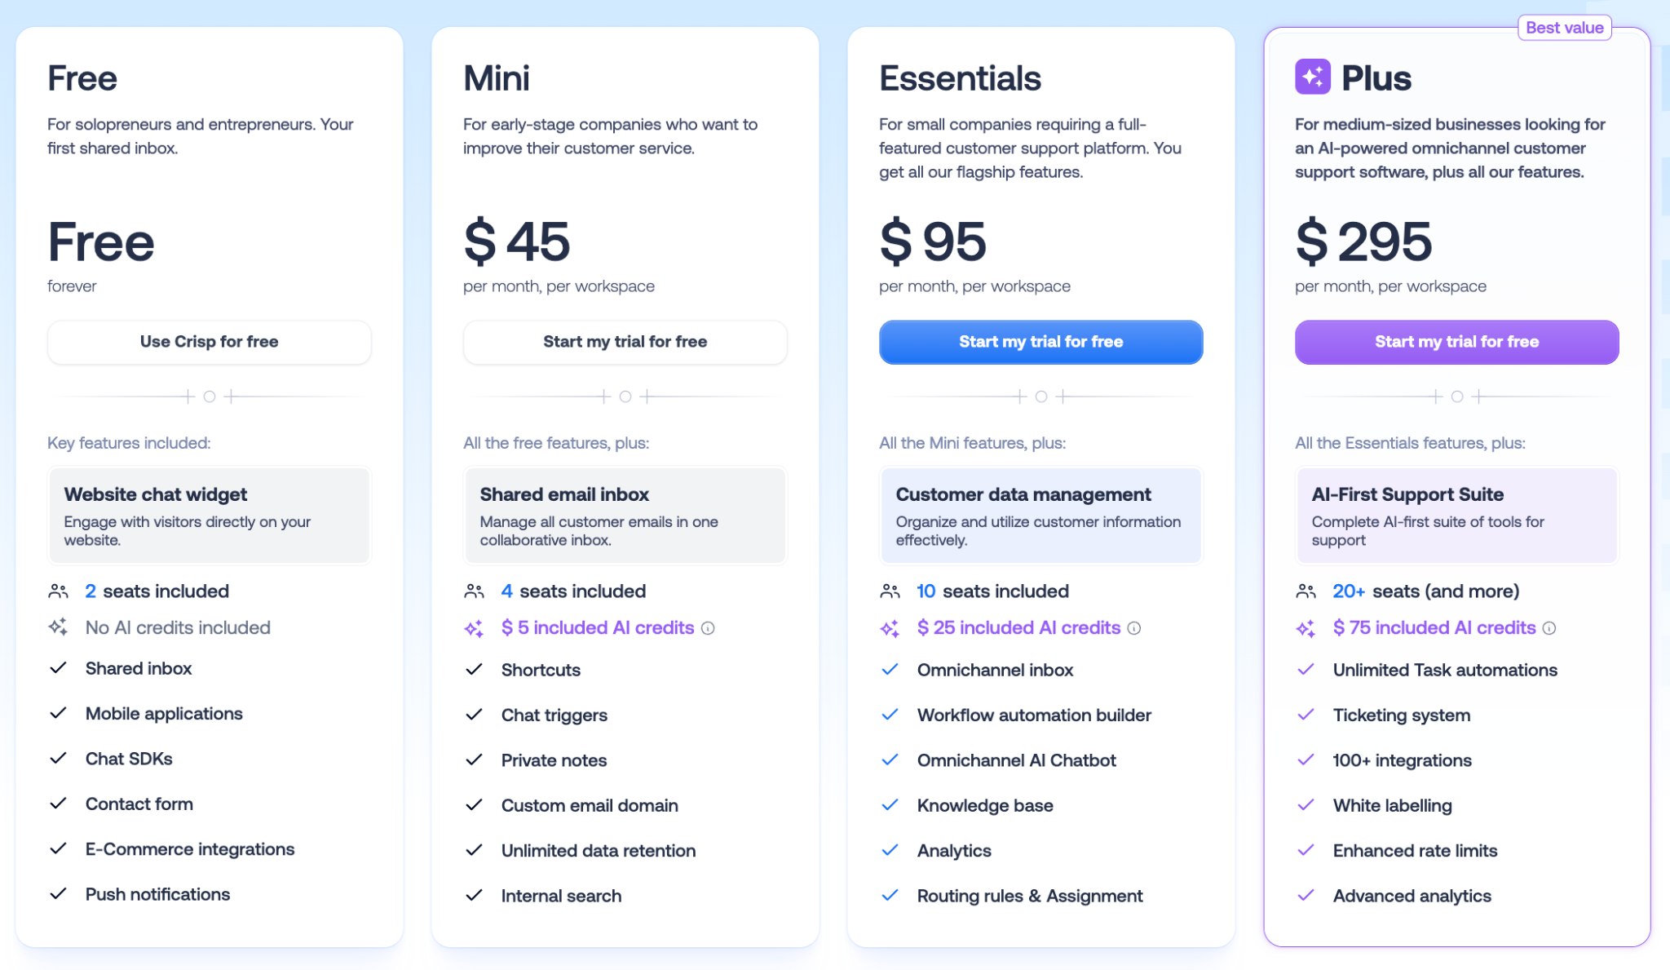Start a free trial on the Mini plan

[625, 342]
